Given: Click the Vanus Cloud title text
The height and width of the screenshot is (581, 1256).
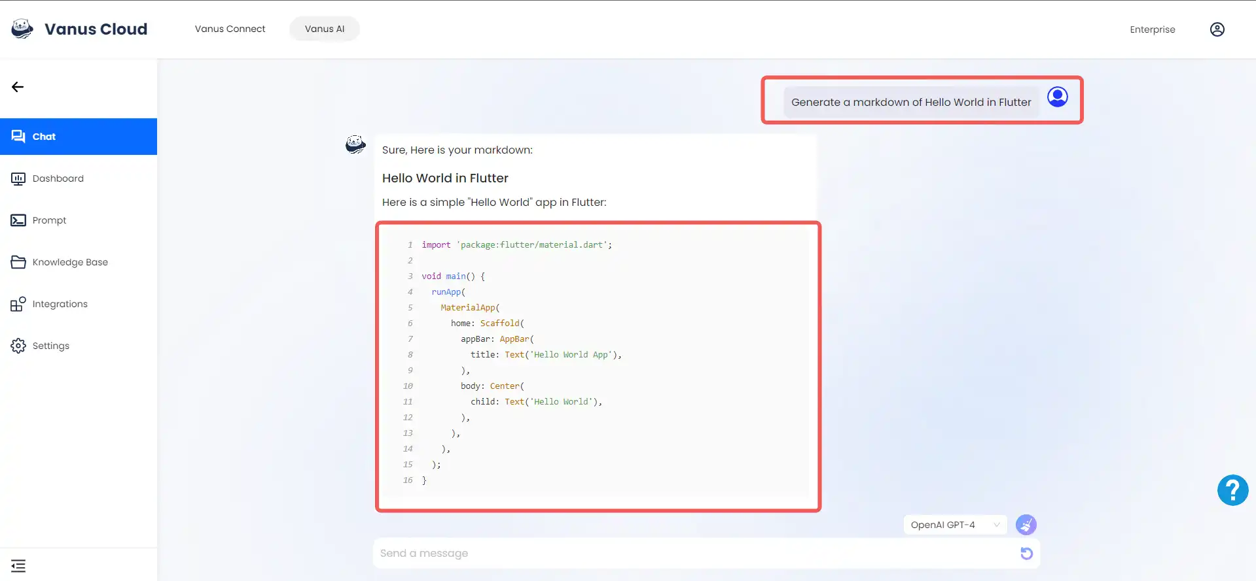Looking at the screenshot, I should [96, 29].
